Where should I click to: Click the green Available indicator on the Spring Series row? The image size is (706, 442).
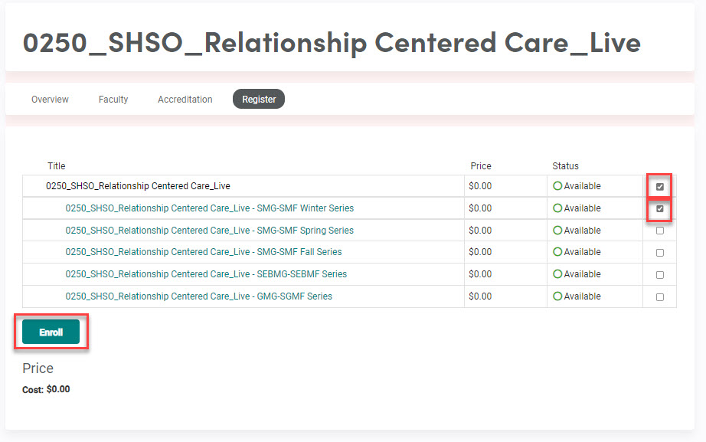pos(558,230)
